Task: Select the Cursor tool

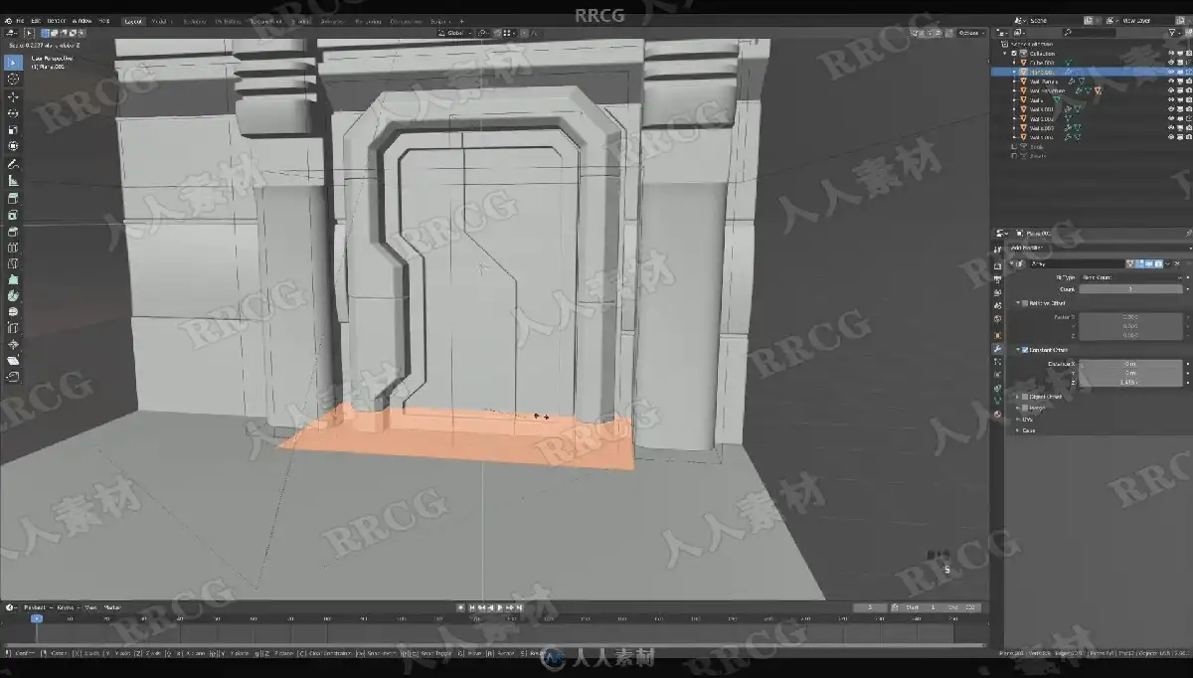Action: coord(13,79)
